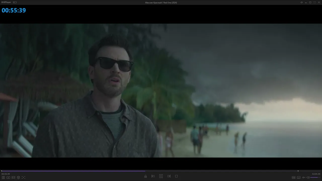Click the download icon in the control bar
322x181 pixels.
(x=8, y=177)
